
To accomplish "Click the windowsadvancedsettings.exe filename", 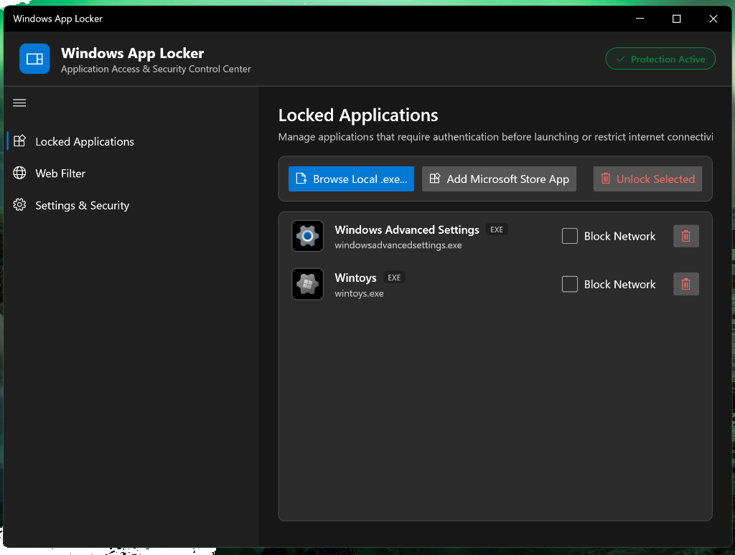I will click(x=398, y=245).
